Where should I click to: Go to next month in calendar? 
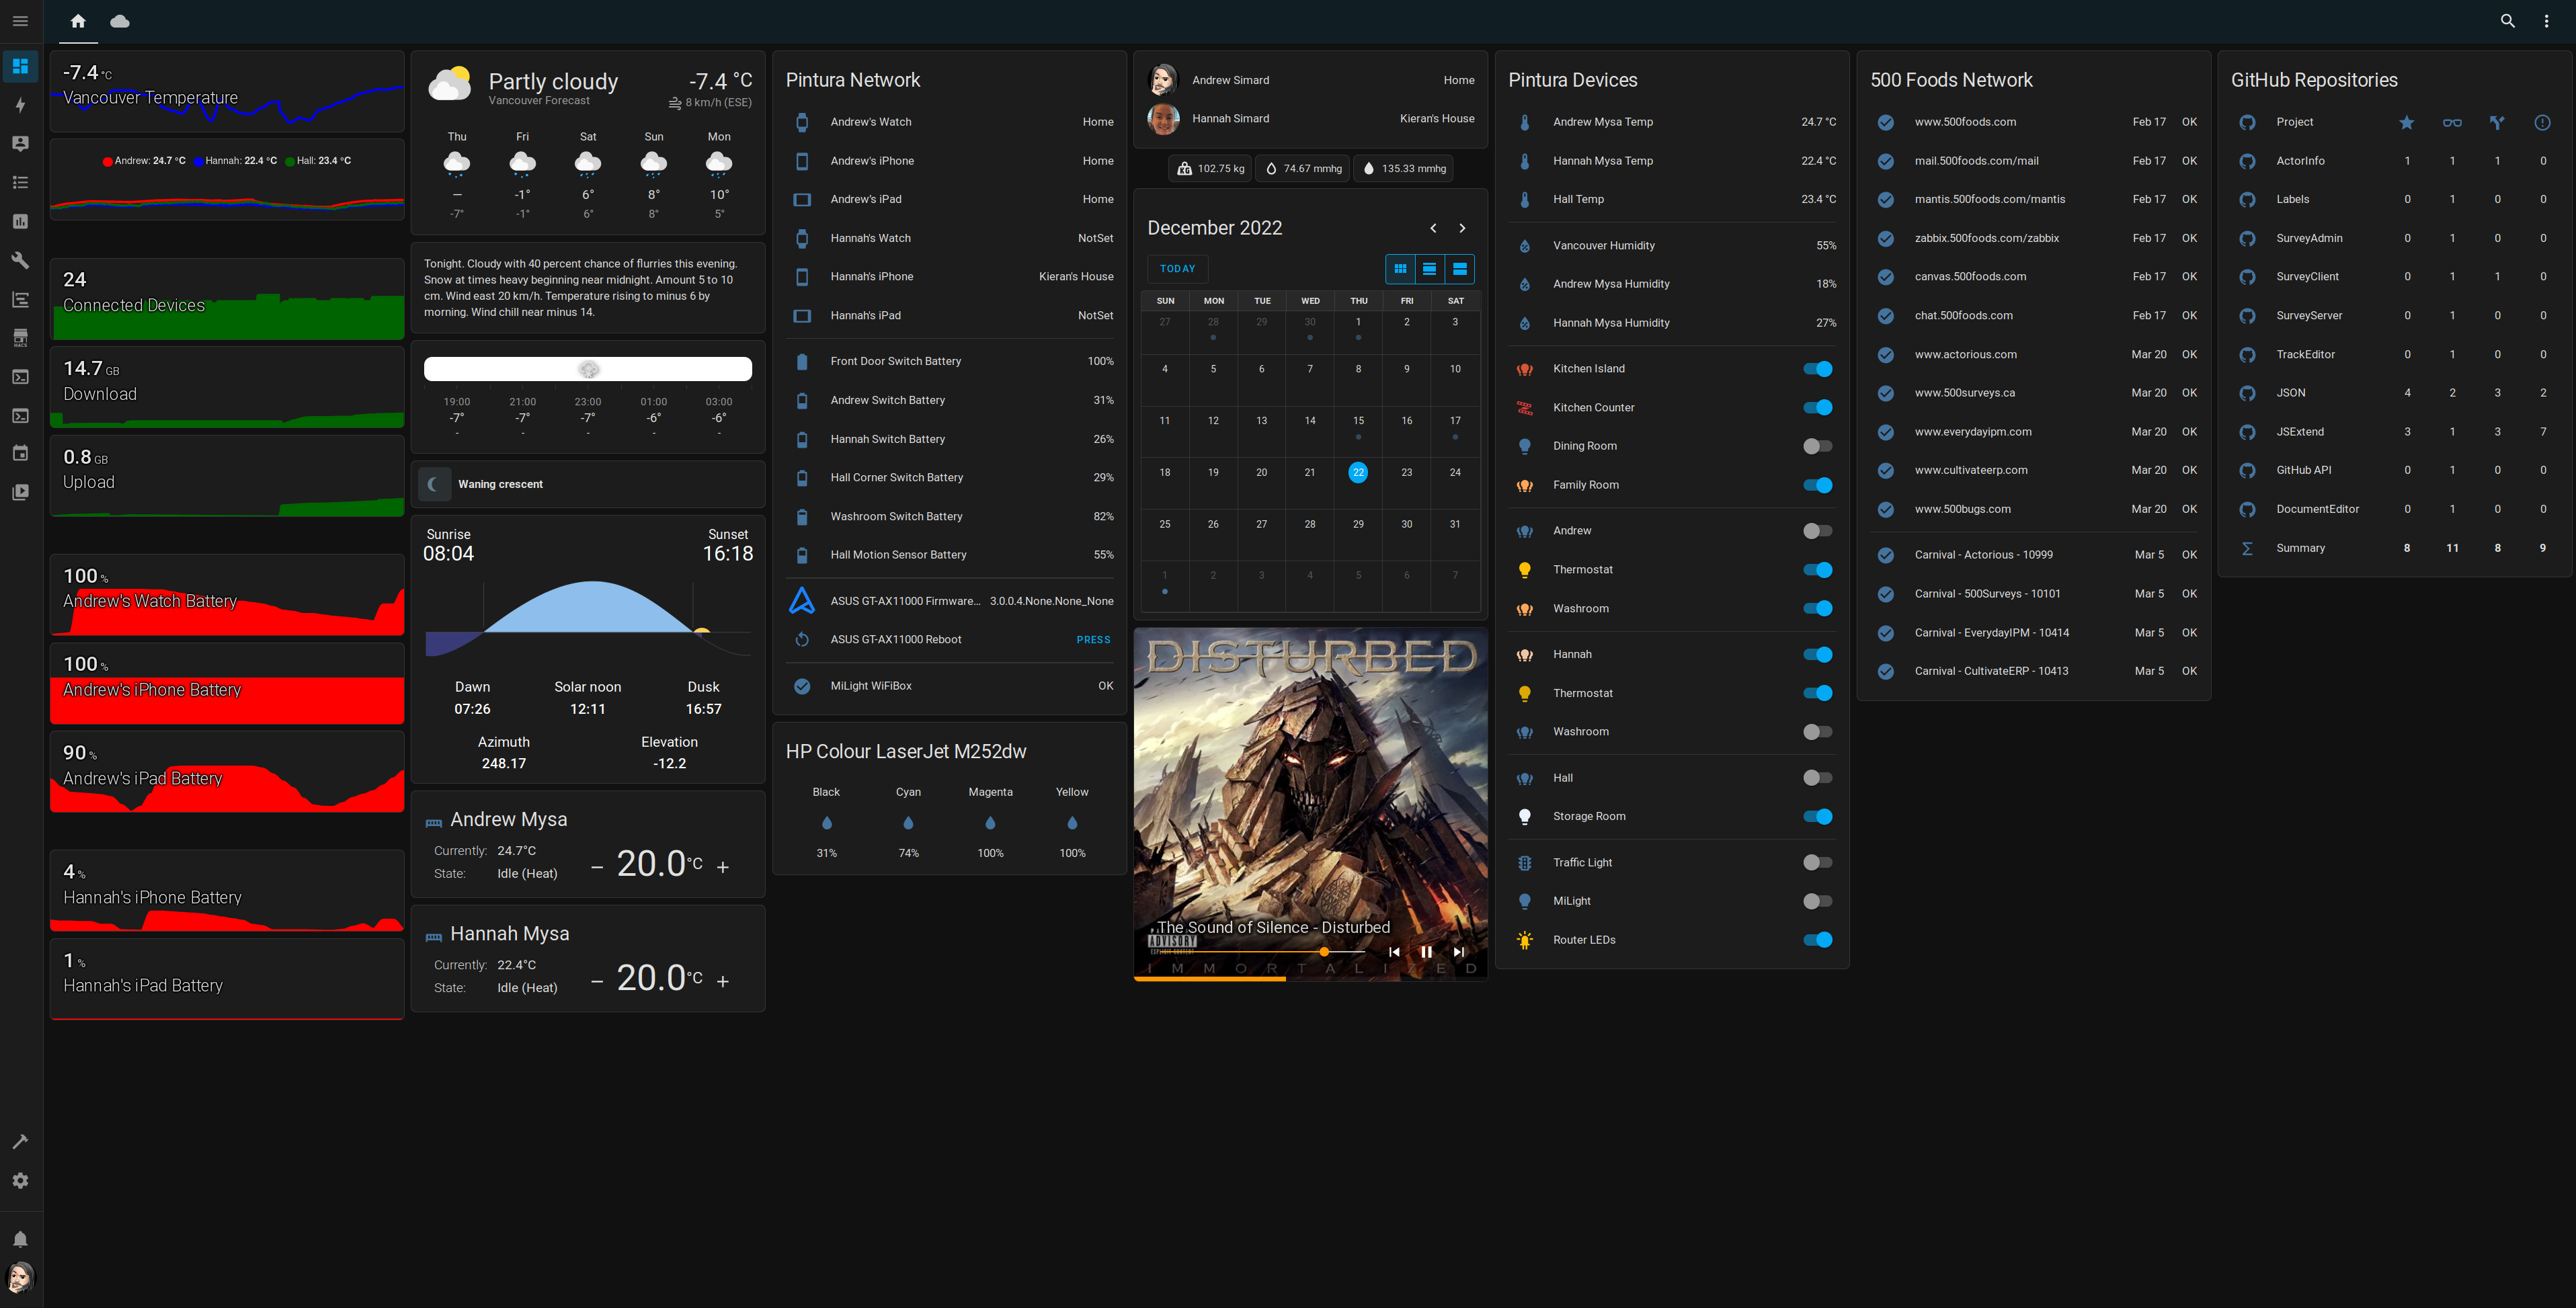1462,228
